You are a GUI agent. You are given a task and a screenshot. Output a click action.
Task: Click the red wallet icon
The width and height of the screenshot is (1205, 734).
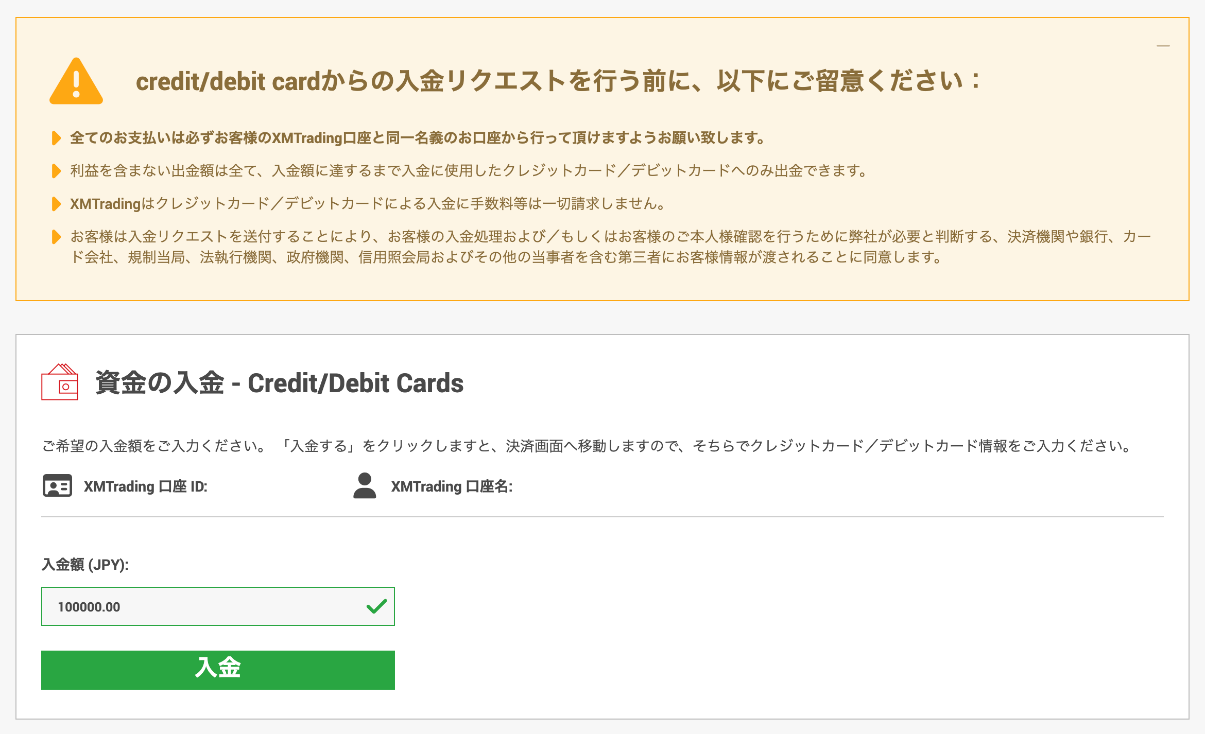pyautogui.click(x=60, y=382)
